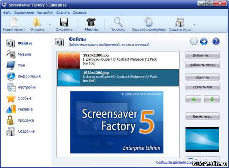Move the file up with the green up arrow

(193, 99)
